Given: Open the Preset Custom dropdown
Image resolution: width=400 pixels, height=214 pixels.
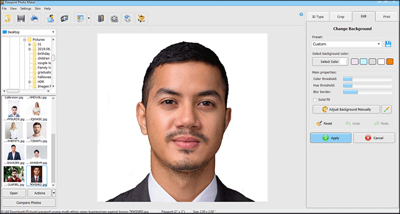Looking at the screenshot, I should coord(346,44).
